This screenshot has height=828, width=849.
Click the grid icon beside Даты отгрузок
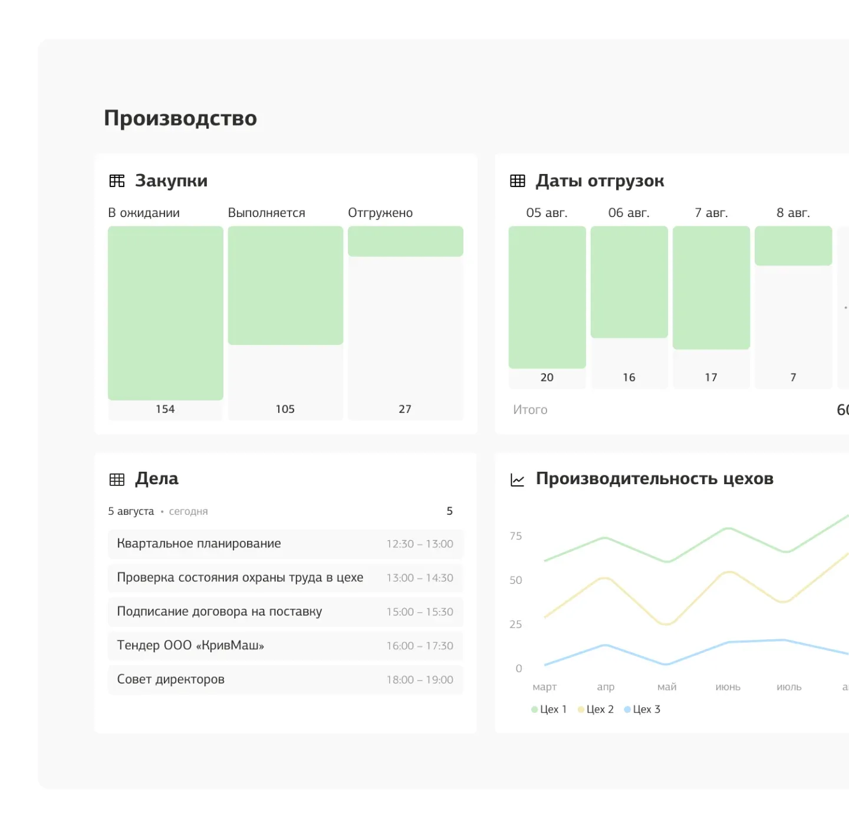(x=517, y=181)
